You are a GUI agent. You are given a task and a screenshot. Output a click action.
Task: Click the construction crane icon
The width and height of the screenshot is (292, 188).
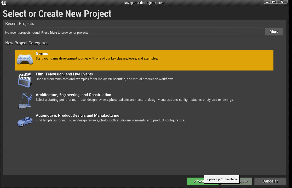coord(25,101)
